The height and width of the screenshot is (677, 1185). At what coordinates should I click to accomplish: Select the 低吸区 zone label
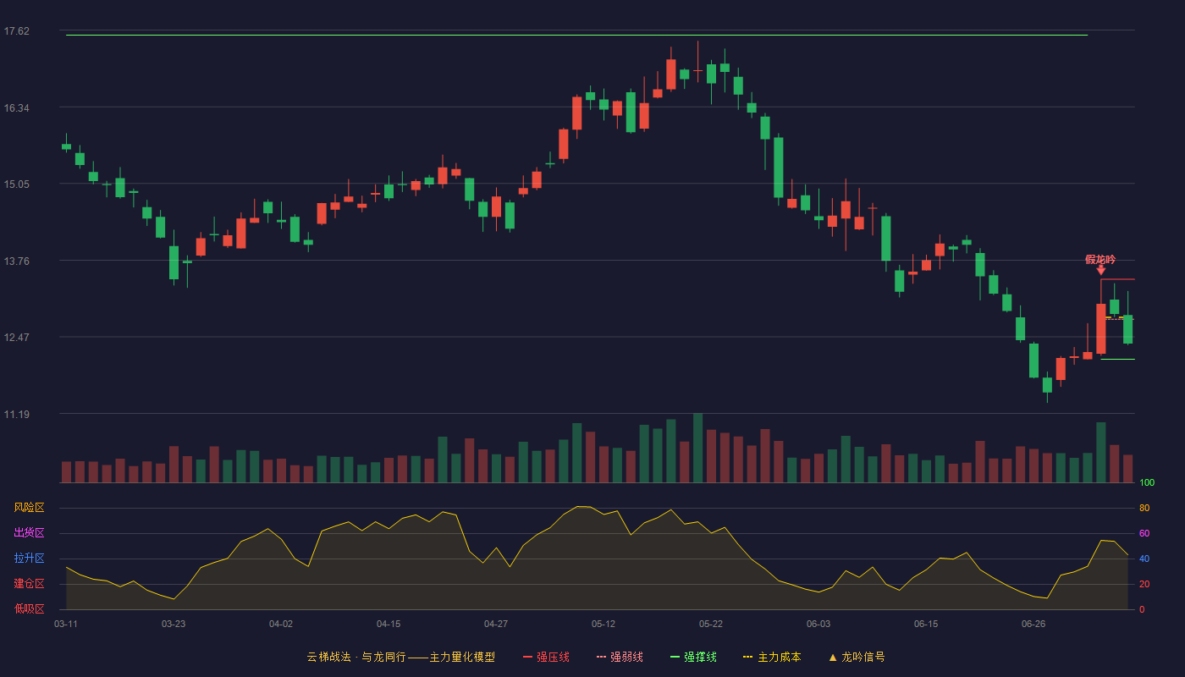pyautogui.click(x=29, y=608)
